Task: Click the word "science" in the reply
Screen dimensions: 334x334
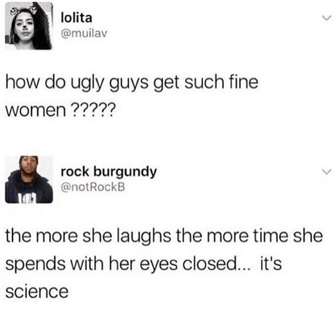Action: pyautogui.click(x=37, y=292)
